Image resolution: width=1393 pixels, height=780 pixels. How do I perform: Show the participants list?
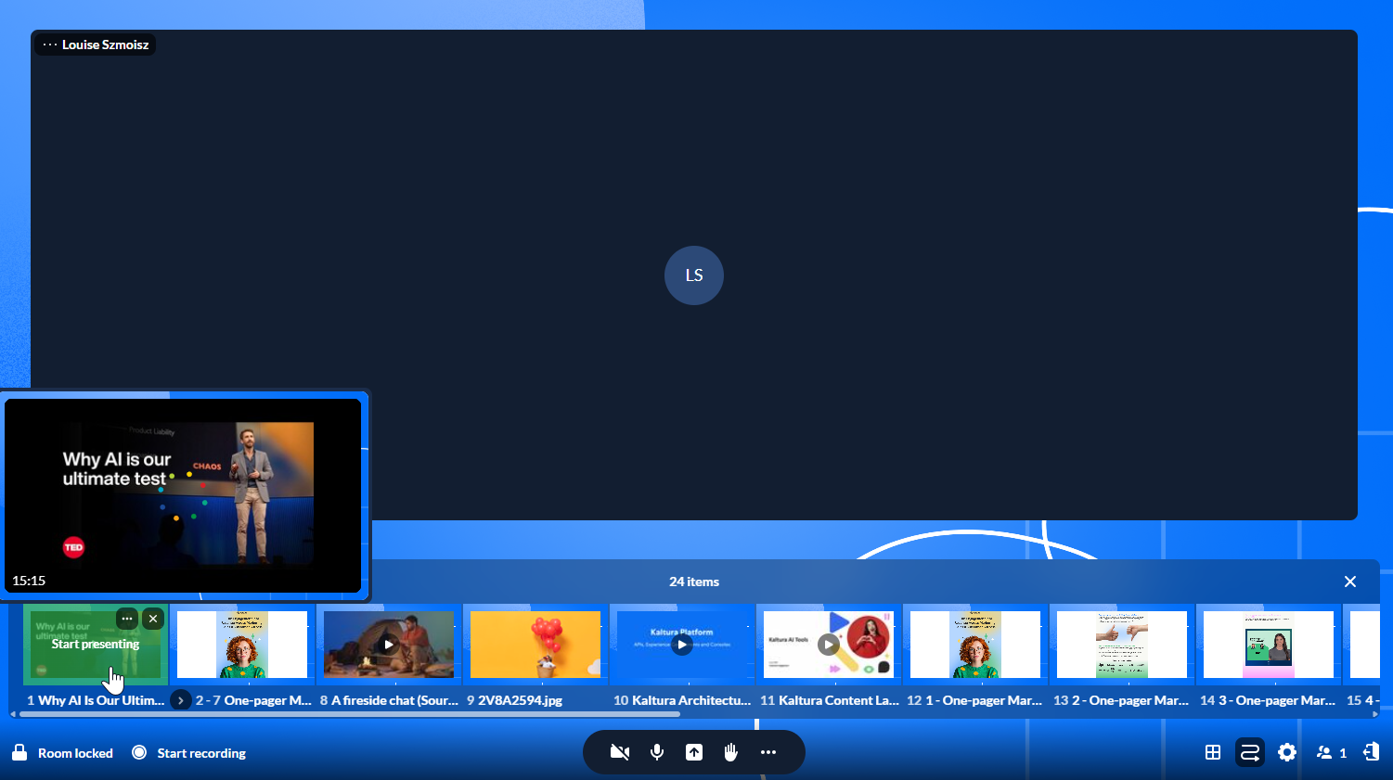coord(1332,752)
